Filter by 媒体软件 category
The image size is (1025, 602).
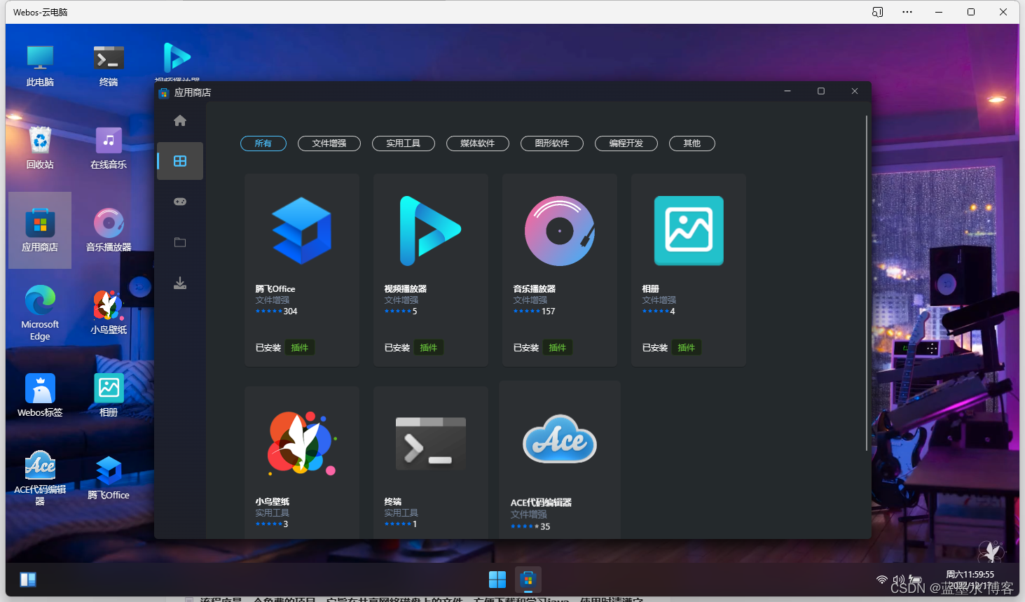pyautogui.click(x=478, y=143)
